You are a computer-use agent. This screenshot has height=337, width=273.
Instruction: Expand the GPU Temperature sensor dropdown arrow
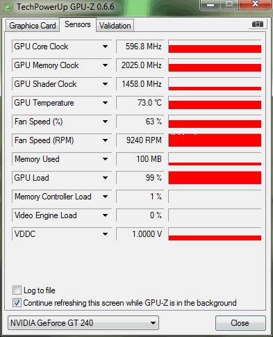point(105,103)
